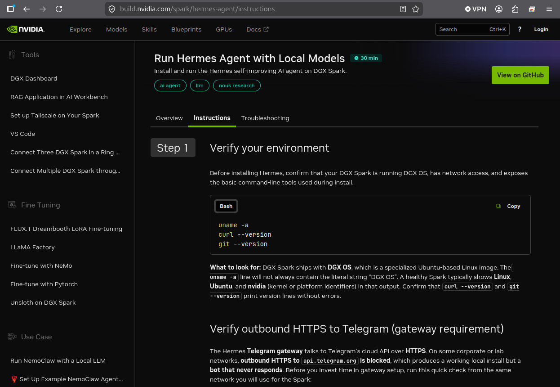Open Explore in top navigation
Screen dimensions: 560x387
click(x=80, y=29)
